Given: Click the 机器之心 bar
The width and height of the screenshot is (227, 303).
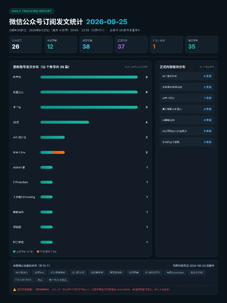Looking at the screenshot, I should [x=89, y=92].
